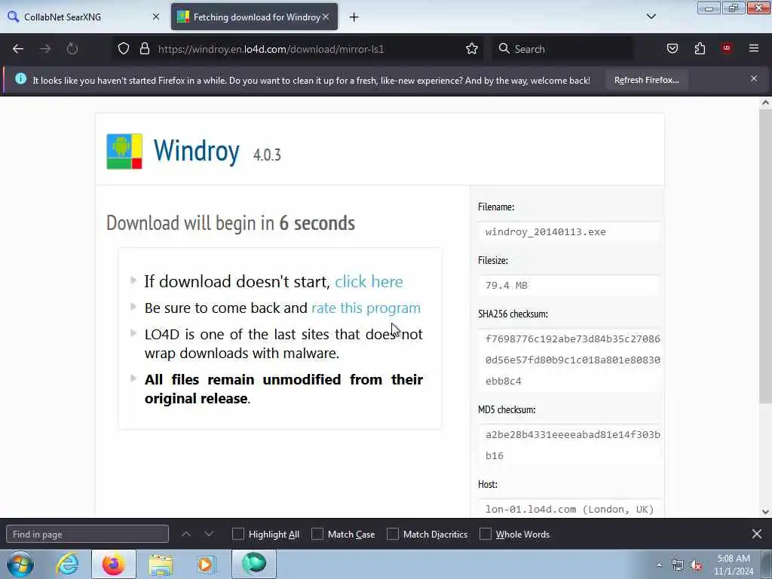Close the Fetching download for Windroy tab
Image resolution: width=772 pixels, height=579 pixels.
[326, 17]
